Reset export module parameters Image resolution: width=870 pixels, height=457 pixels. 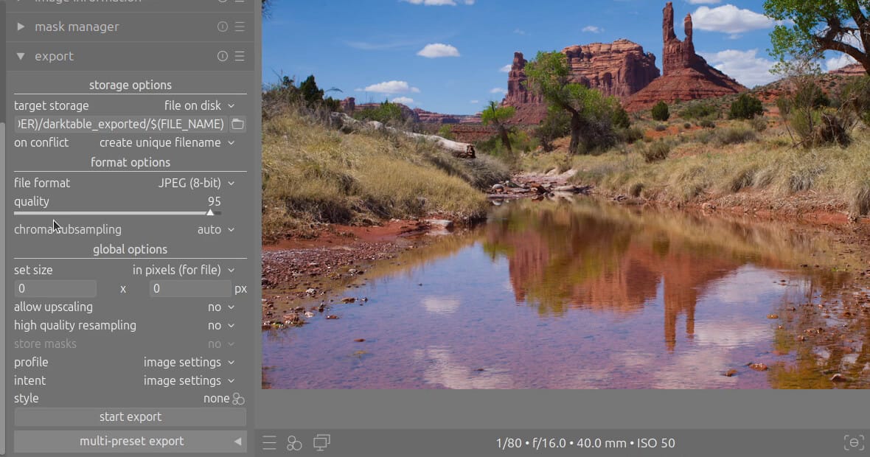pos(223,56)
